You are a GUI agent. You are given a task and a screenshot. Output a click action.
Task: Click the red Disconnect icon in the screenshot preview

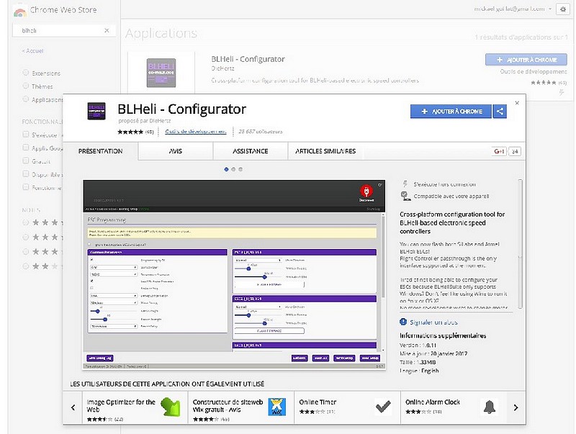[x=366, y=191]
